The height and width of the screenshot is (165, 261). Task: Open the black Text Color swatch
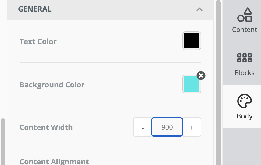(192, 41)
